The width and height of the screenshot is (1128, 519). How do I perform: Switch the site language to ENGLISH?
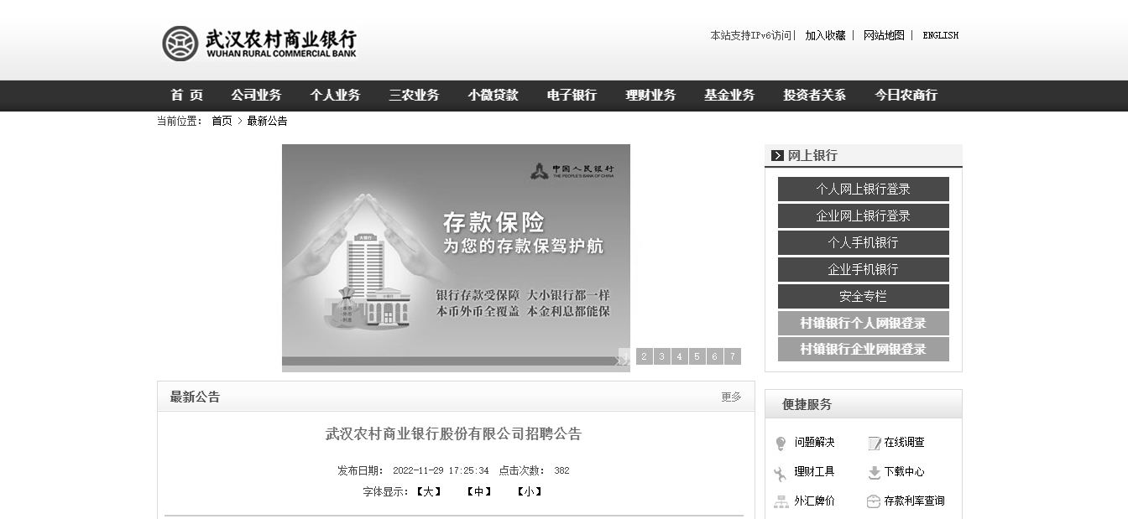point(940,35)
